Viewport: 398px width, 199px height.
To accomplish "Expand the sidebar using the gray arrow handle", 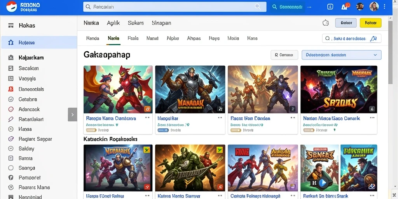I will click(x=72, y=115).
